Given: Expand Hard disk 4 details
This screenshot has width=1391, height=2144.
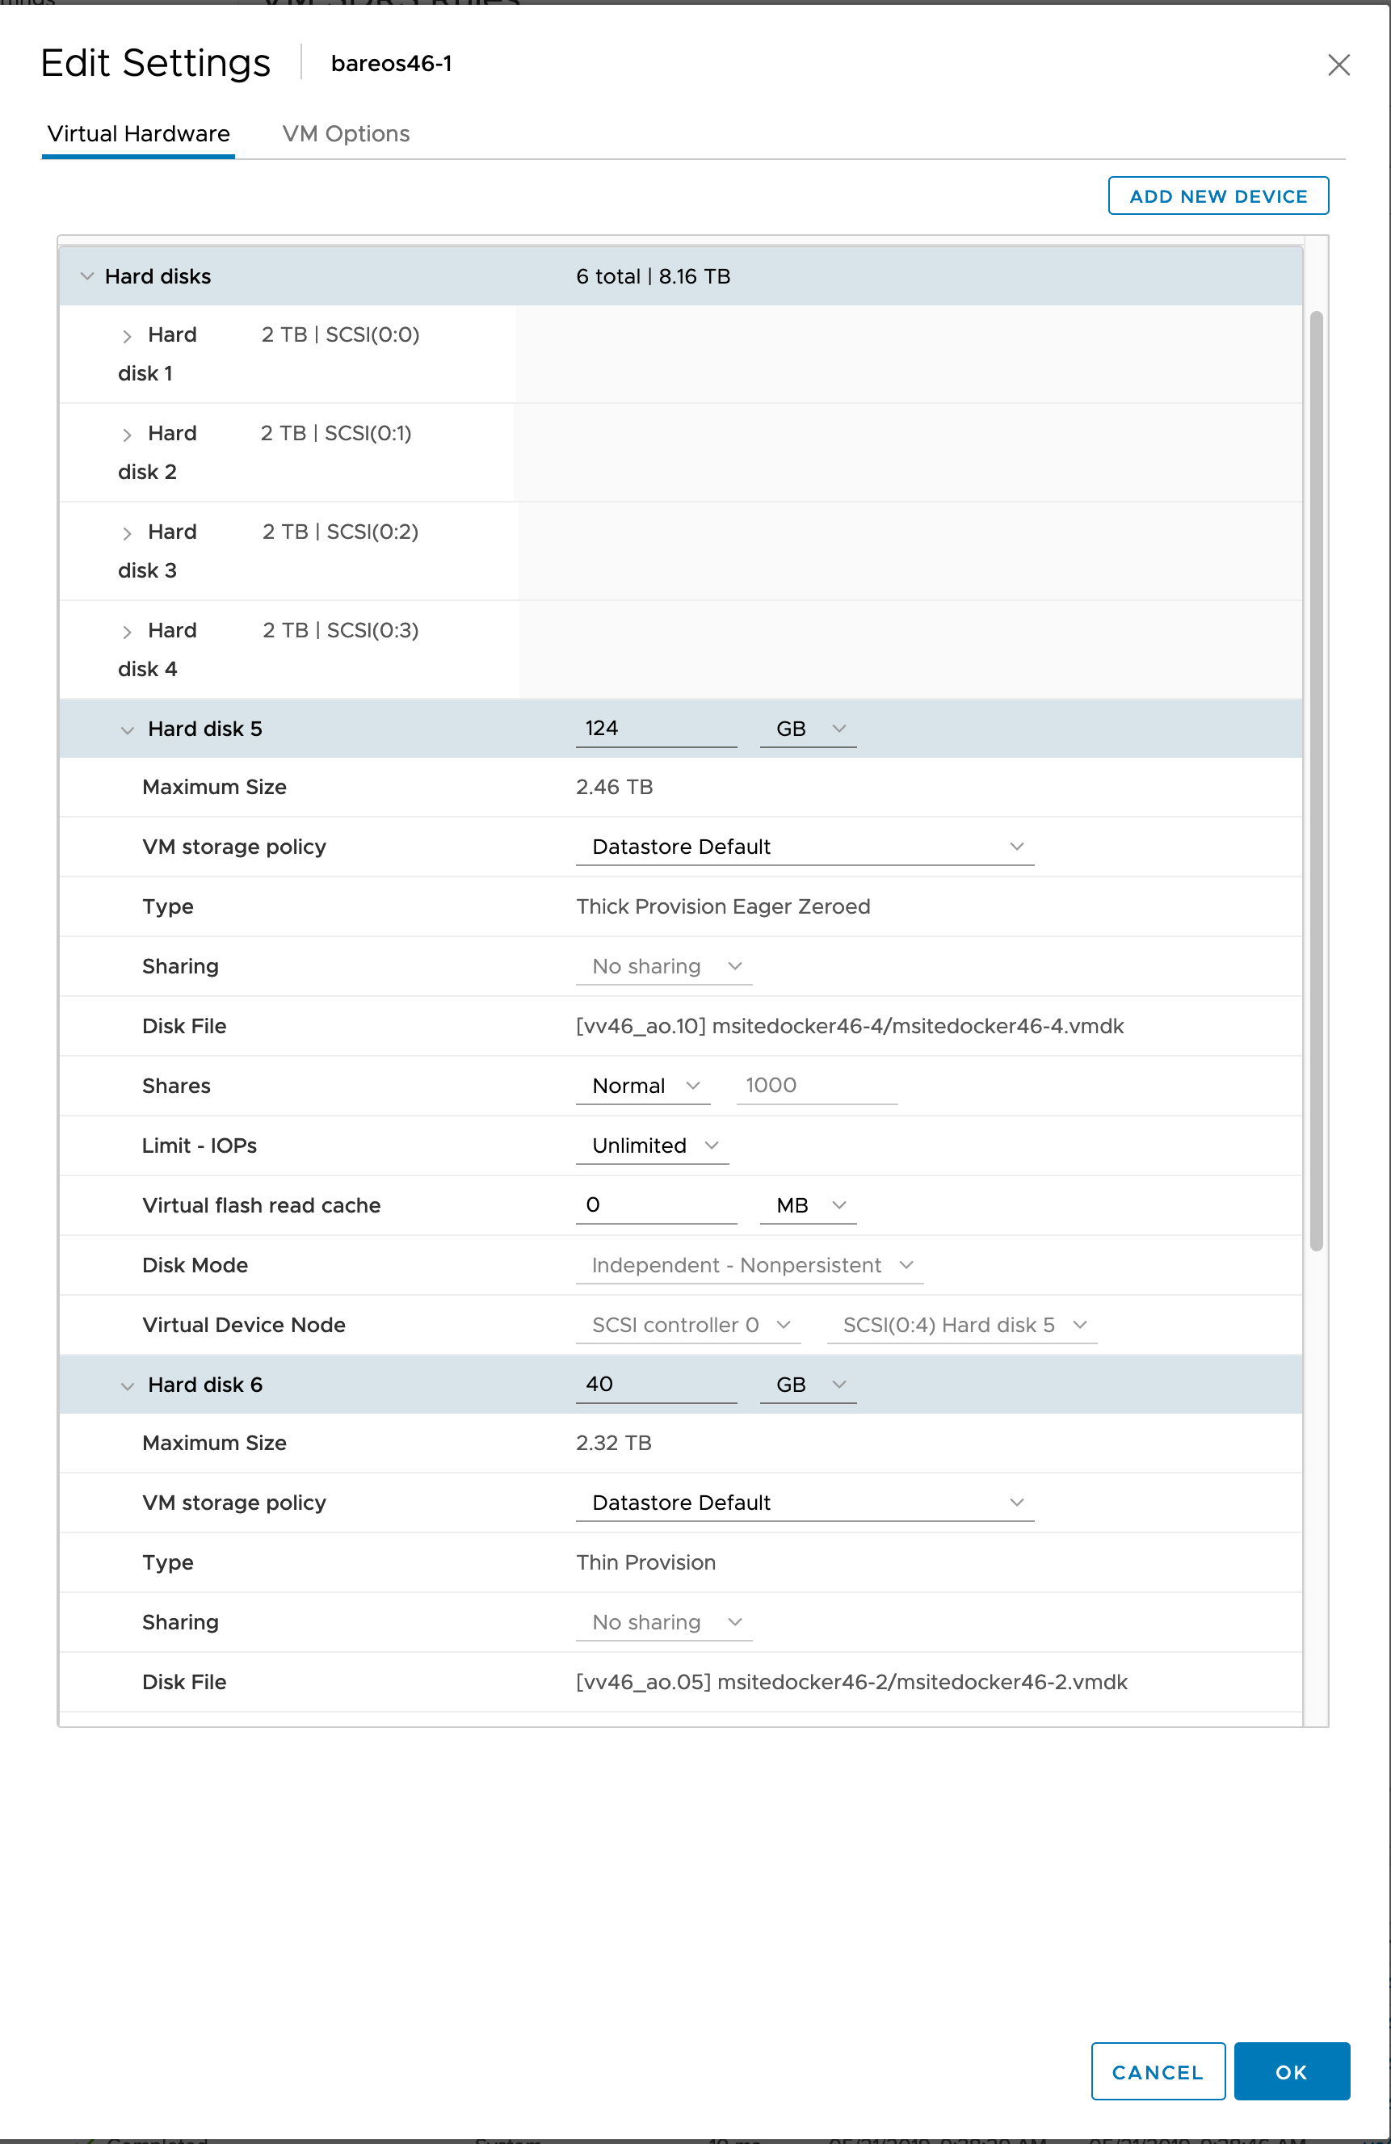Looking at the screenshot, I should pyautogui.click(x=127, y=632).
